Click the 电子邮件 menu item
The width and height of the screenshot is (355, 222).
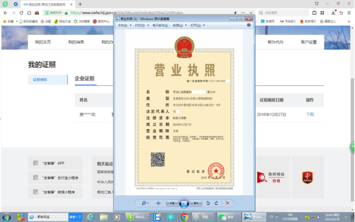pyautogui.click(x=159, y=25)
